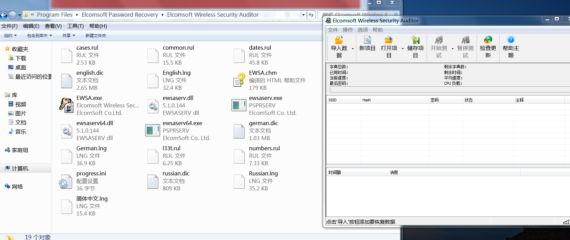This screenshot has width=570, height=240.
Task: Select the l33t.rul file icon
Action: pos(153,156)
